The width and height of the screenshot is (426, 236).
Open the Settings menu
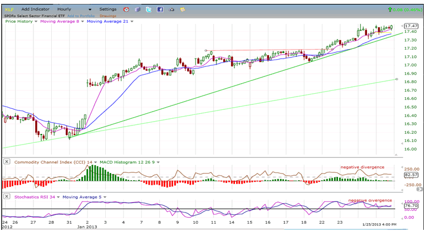click(x=108, y=9)
